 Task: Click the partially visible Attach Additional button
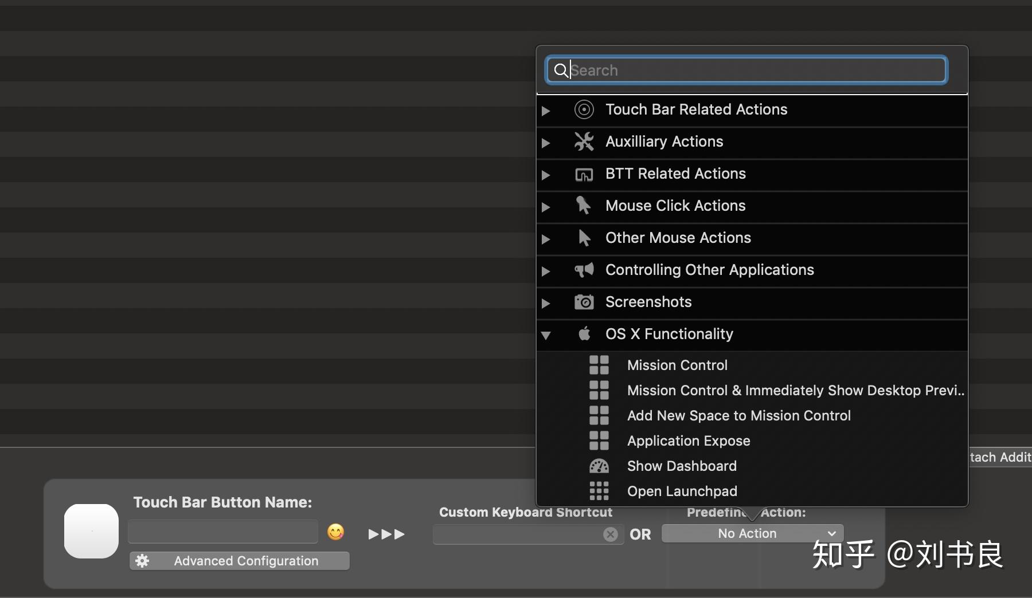coord(1000,457)
